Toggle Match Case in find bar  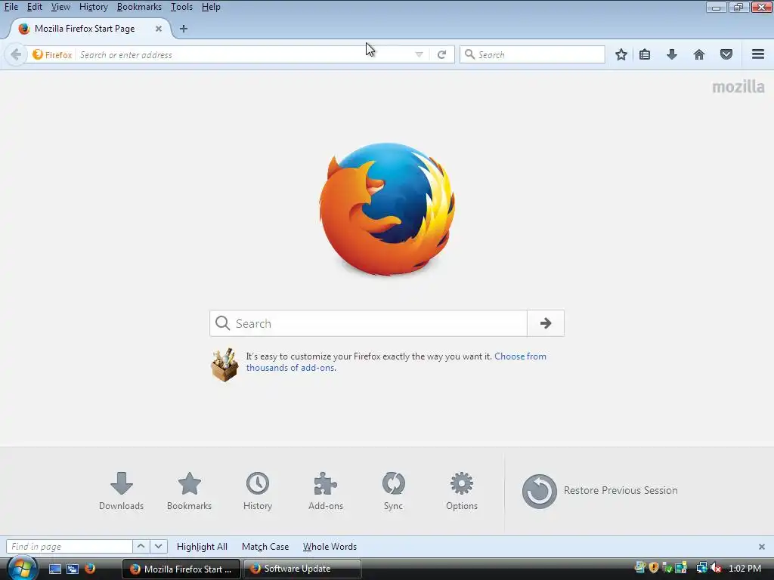point(265,547)
